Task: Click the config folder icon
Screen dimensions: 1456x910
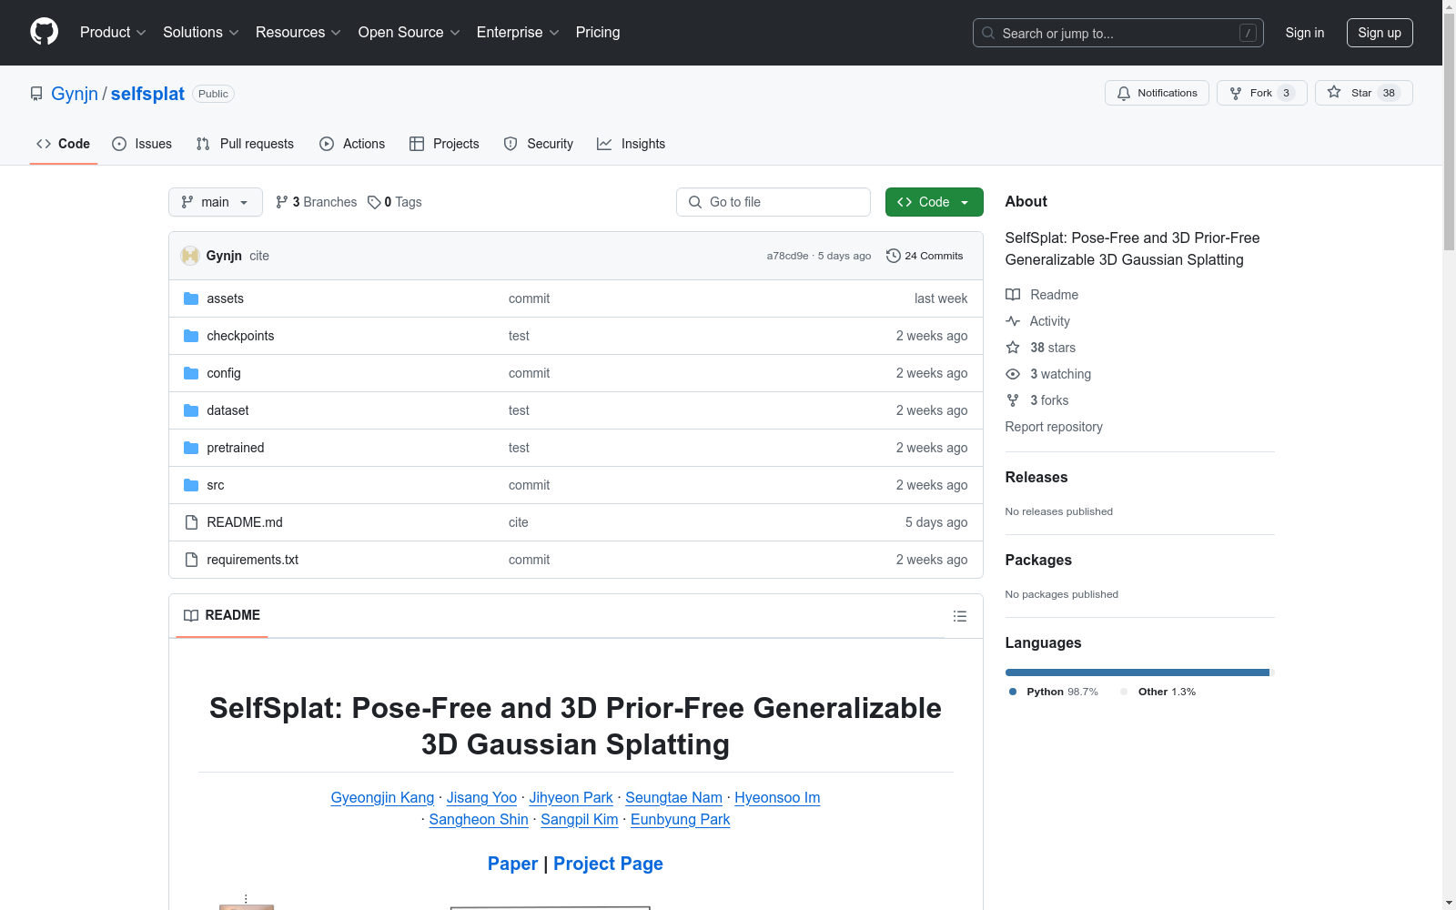Action: pyautogui.click(x=191, y=373)
